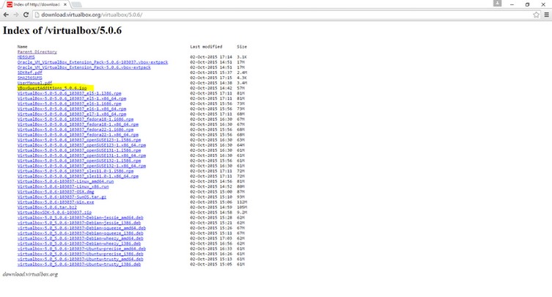Download the openSUSE132-1.i586.rpm package
The height and width of the screenshot is (297, 552).
(79, 161)
